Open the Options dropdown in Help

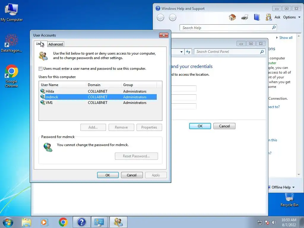click(292, 17)
